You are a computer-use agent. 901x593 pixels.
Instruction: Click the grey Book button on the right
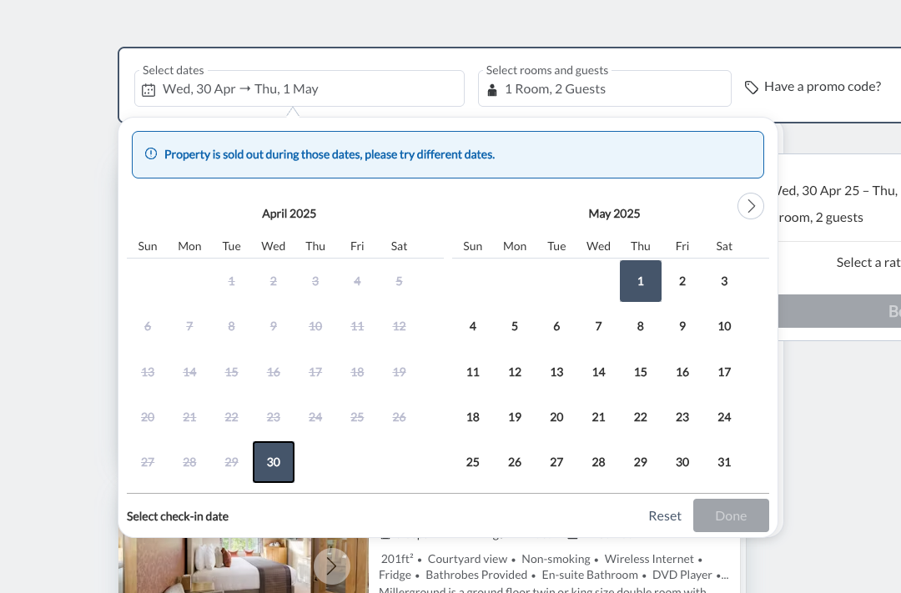[880, 310]
